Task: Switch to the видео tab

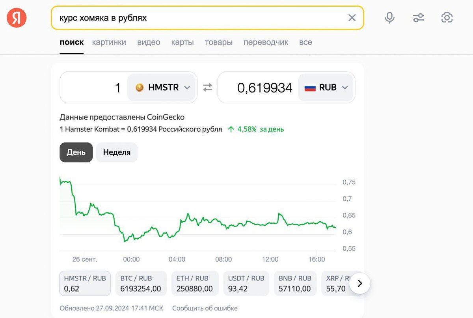Action: coord(149,42)
